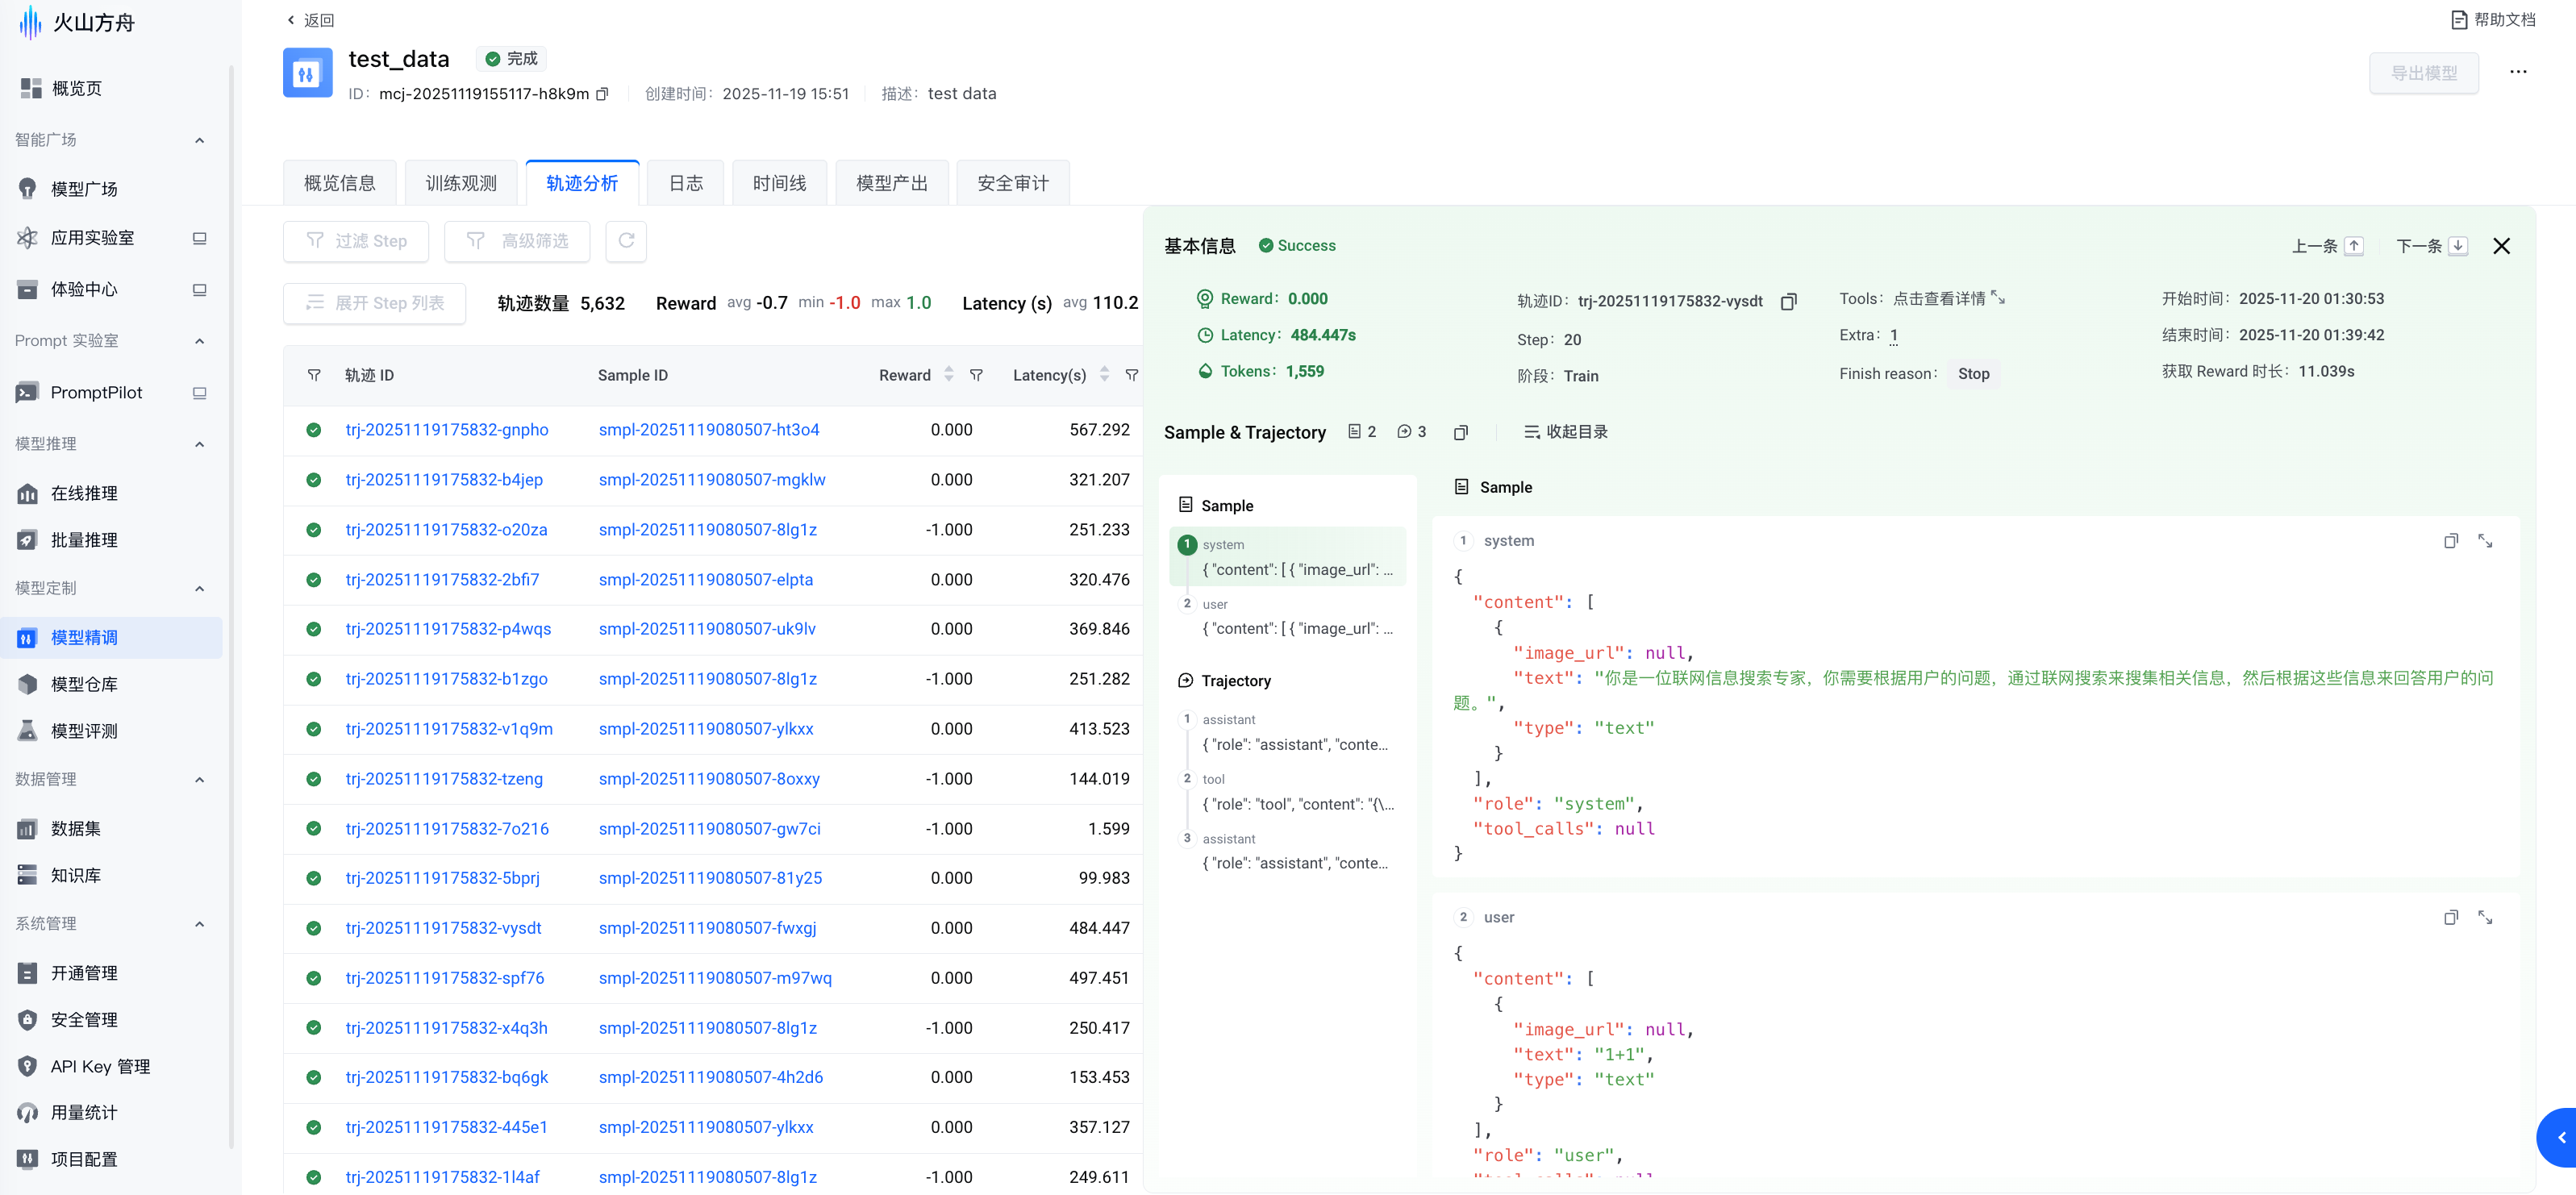Open the Reward column filter icon
The width and height of the screenshot is (2576, 1195).
(x=976, y=375)
